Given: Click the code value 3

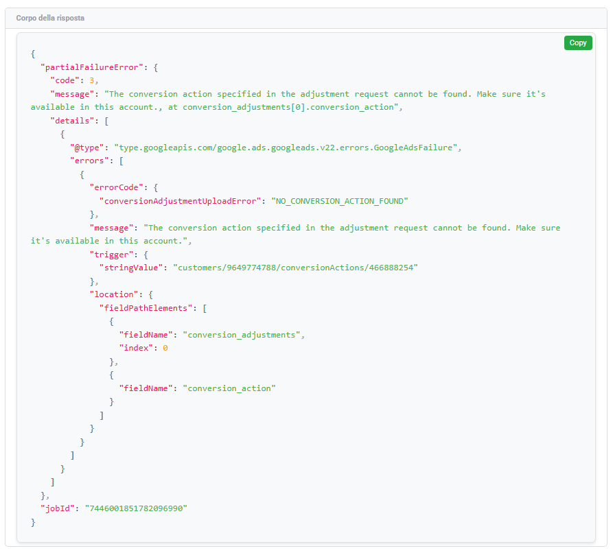Looking at the screenshot, I should 91,80.
